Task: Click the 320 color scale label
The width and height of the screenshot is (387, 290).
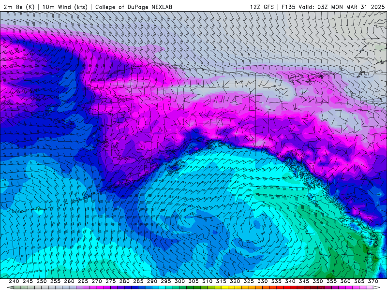Action: coord(235,281)
